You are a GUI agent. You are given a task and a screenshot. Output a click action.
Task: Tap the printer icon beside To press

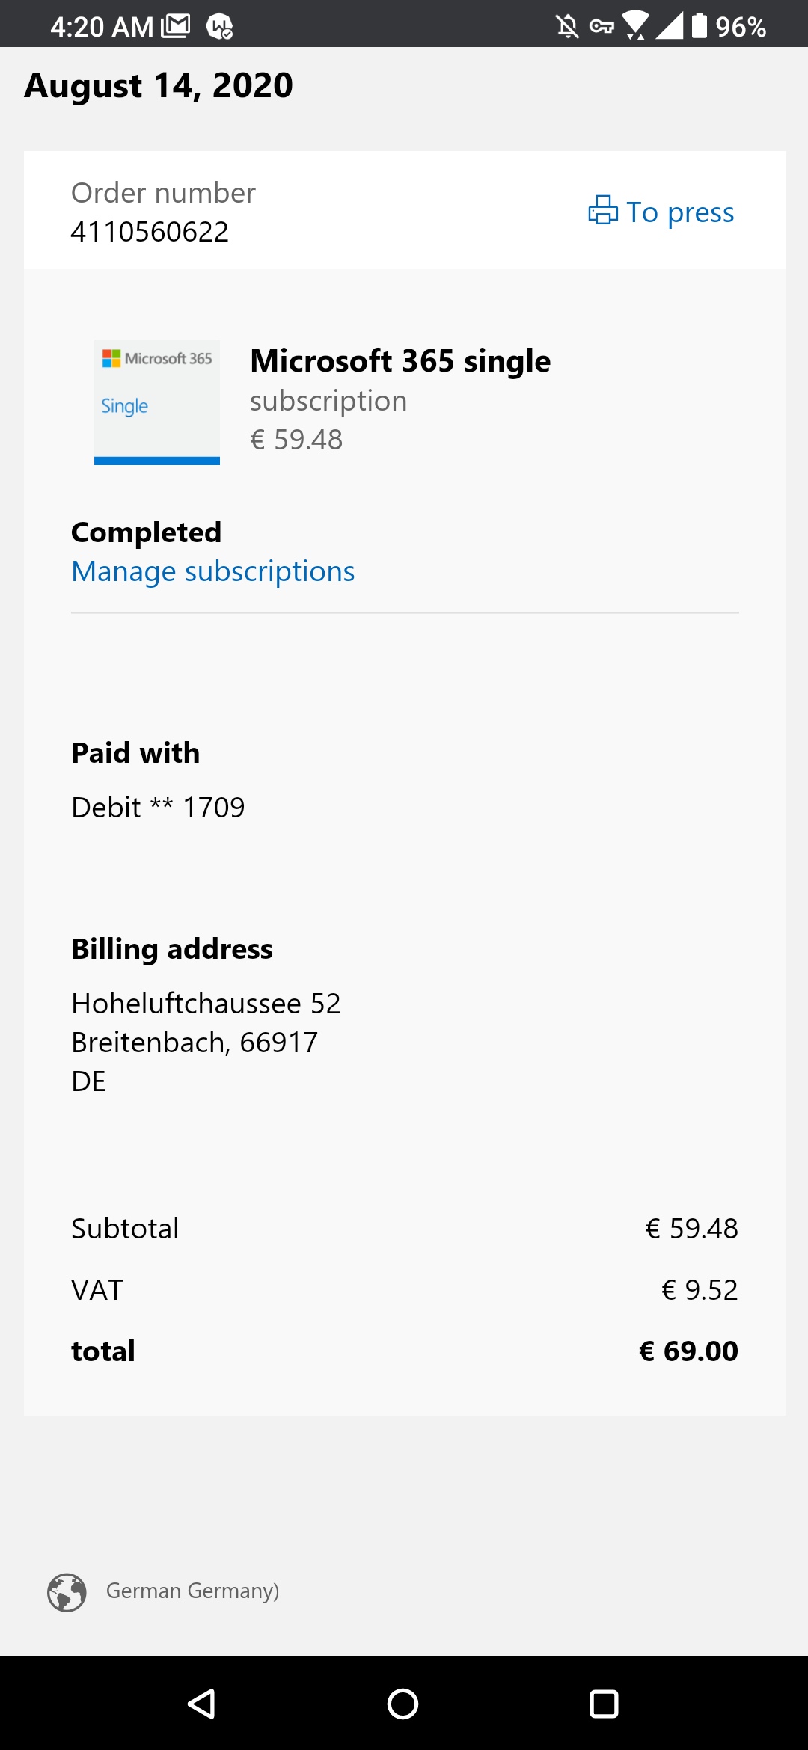point(603,210)
